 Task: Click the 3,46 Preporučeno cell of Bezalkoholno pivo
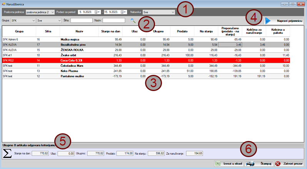click(230, 45)
